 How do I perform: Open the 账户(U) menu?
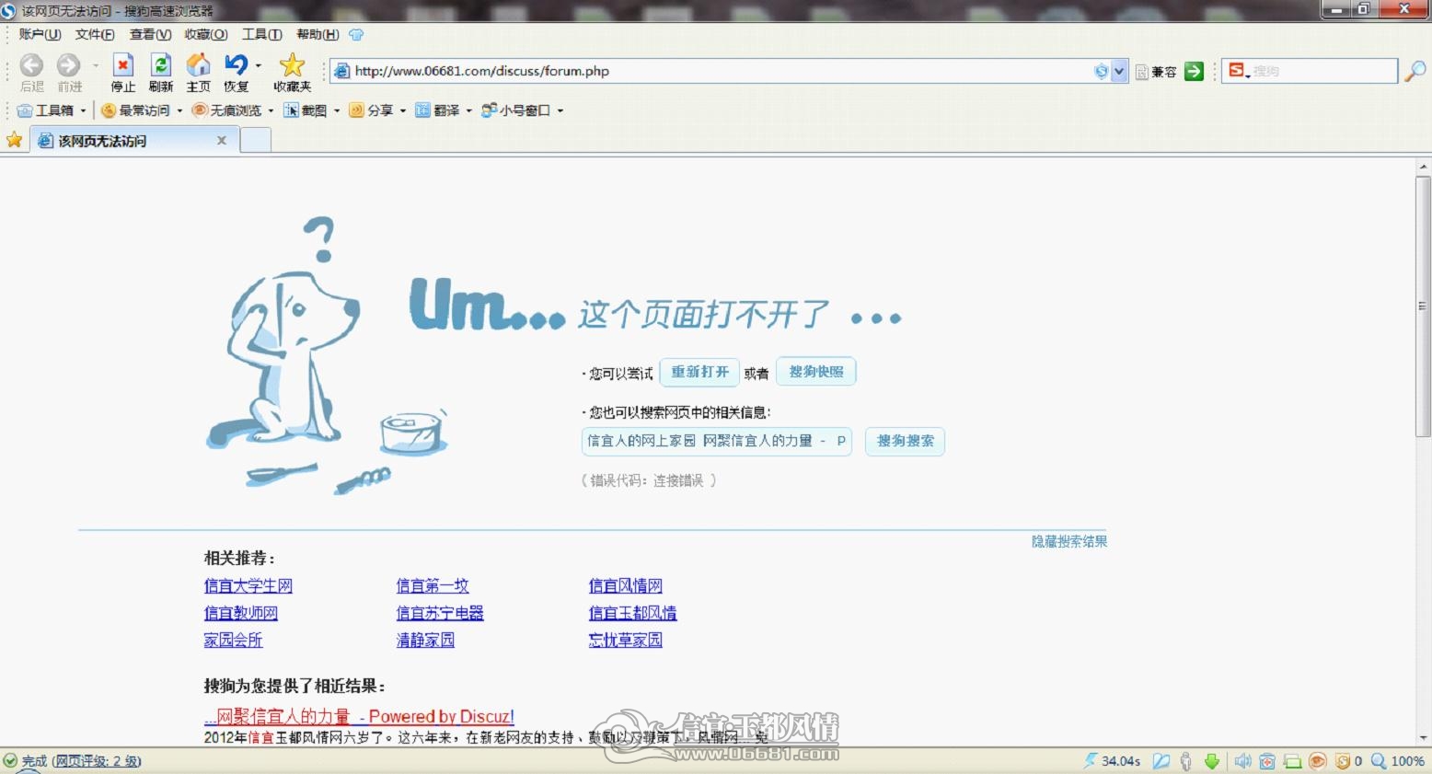pyautogui.click(x=40, y=35)
